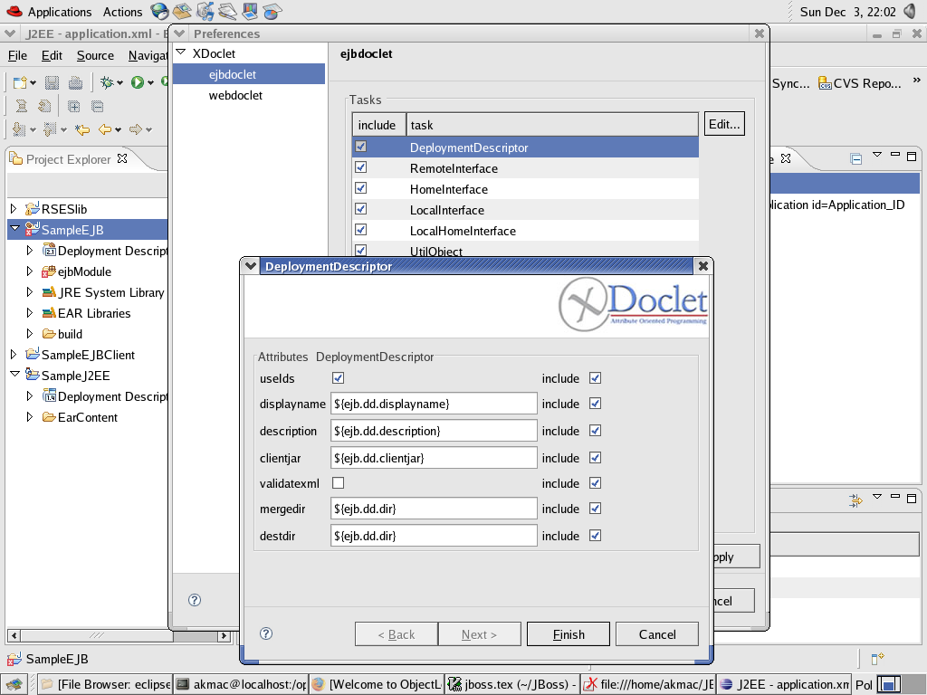
Task: Click the Edit... button beside Tasks table
Action: pos(724,124)
